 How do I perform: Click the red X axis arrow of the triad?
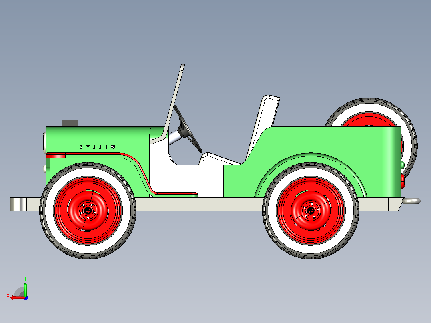click(x=17, y=298)
